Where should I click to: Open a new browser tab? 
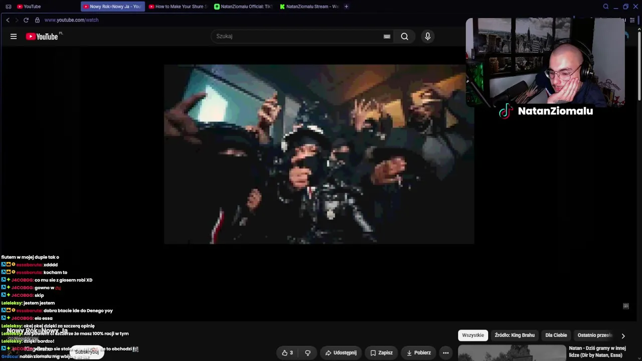click(346, 7)
